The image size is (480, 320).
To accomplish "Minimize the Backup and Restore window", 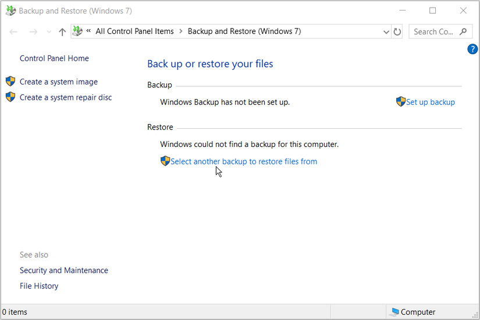I will tap(403, 10).
